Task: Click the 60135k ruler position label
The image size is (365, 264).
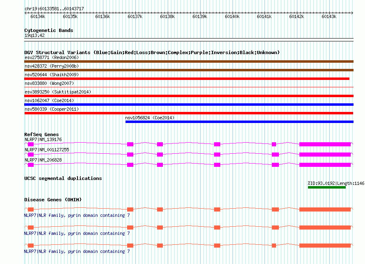Action: 70,16
